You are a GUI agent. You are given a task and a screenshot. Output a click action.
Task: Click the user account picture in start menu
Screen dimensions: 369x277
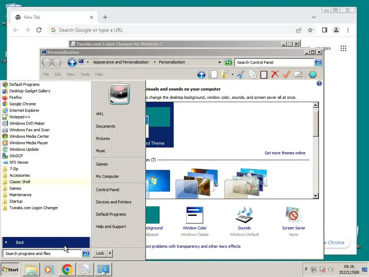pyautogui.click(x=119, y=94)
